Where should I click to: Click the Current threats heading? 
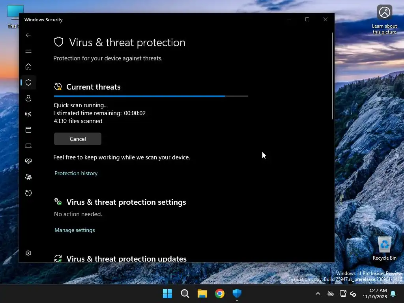click(x=93, y=87)
